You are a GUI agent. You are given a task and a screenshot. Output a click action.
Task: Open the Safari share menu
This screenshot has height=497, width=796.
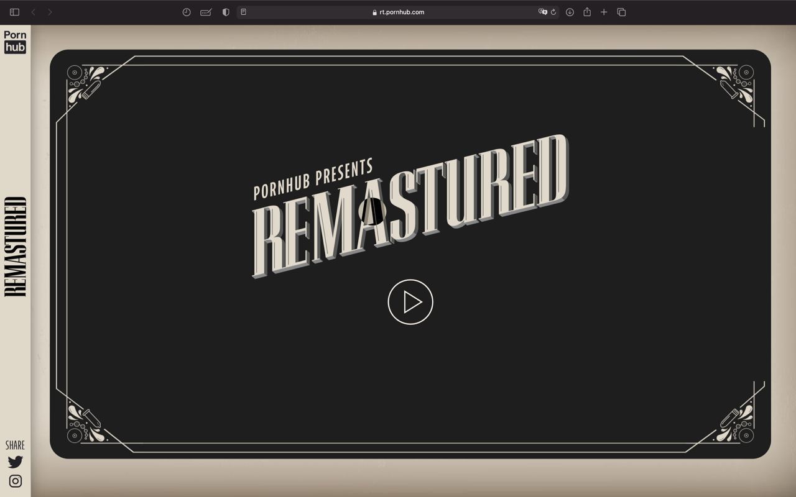[x=587, y=12]
